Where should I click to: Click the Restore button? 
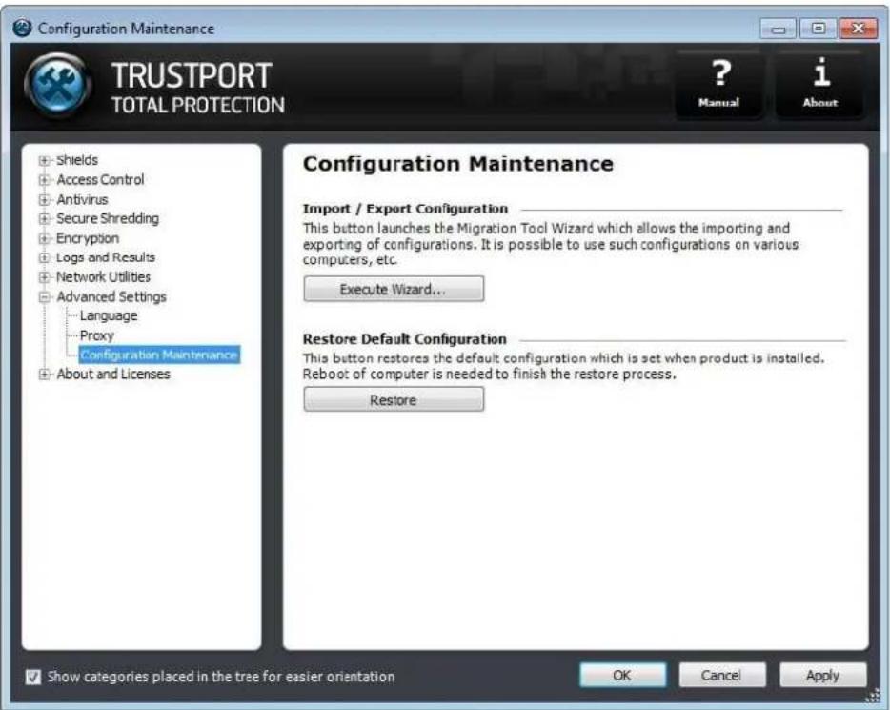394,399
